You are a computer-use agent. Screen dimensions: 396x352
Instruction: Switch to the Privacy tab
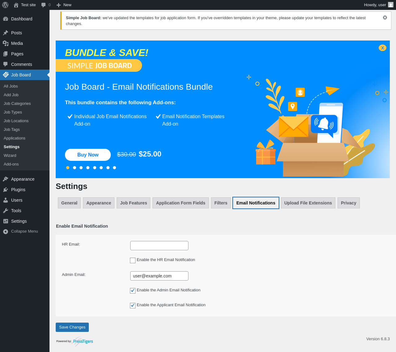click(349, 203)
